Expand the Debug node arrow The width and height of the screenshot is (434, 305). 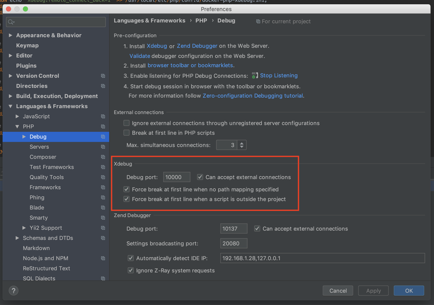point(24,136)
